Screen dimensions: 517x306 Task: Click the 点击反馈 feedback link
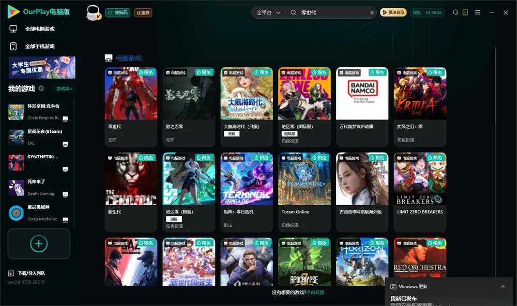pyautogui.click(x=315, y=292)
